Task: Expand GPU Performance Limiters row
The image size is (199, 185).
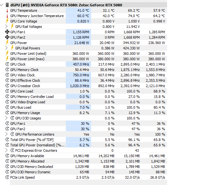Action: (6, 134)
